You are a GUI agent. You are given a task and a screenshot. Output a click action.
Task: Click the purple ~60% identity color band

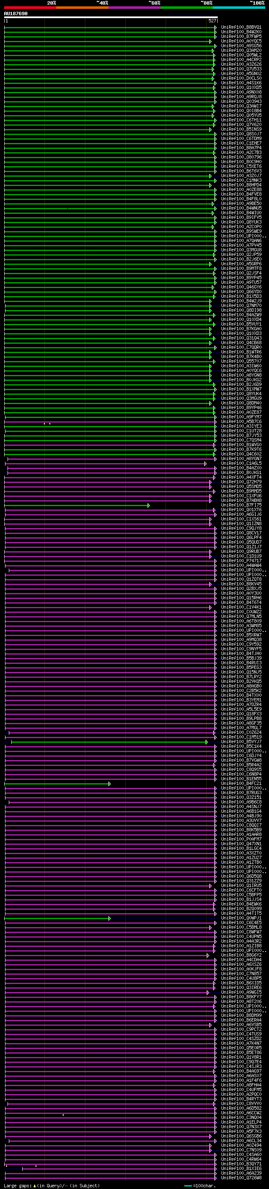pos(134,8)
